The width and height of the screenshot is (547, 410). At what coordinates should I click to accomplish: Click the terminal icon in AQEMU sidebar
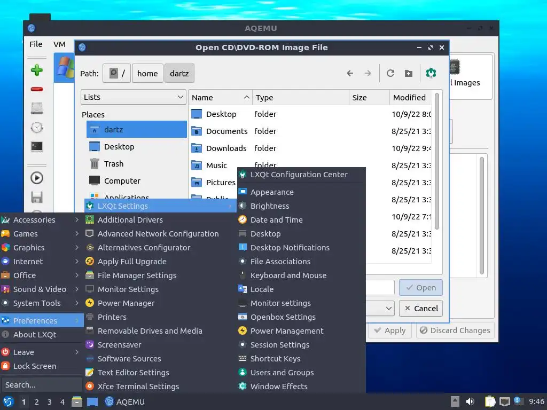click(x=37, y=146)
